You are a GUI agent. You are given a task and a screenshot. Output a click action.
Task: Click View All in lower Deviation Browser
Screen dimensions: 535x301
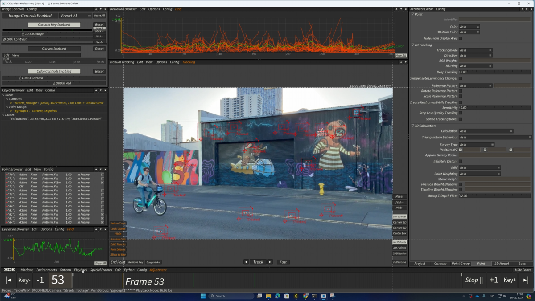tap(100, 263)
